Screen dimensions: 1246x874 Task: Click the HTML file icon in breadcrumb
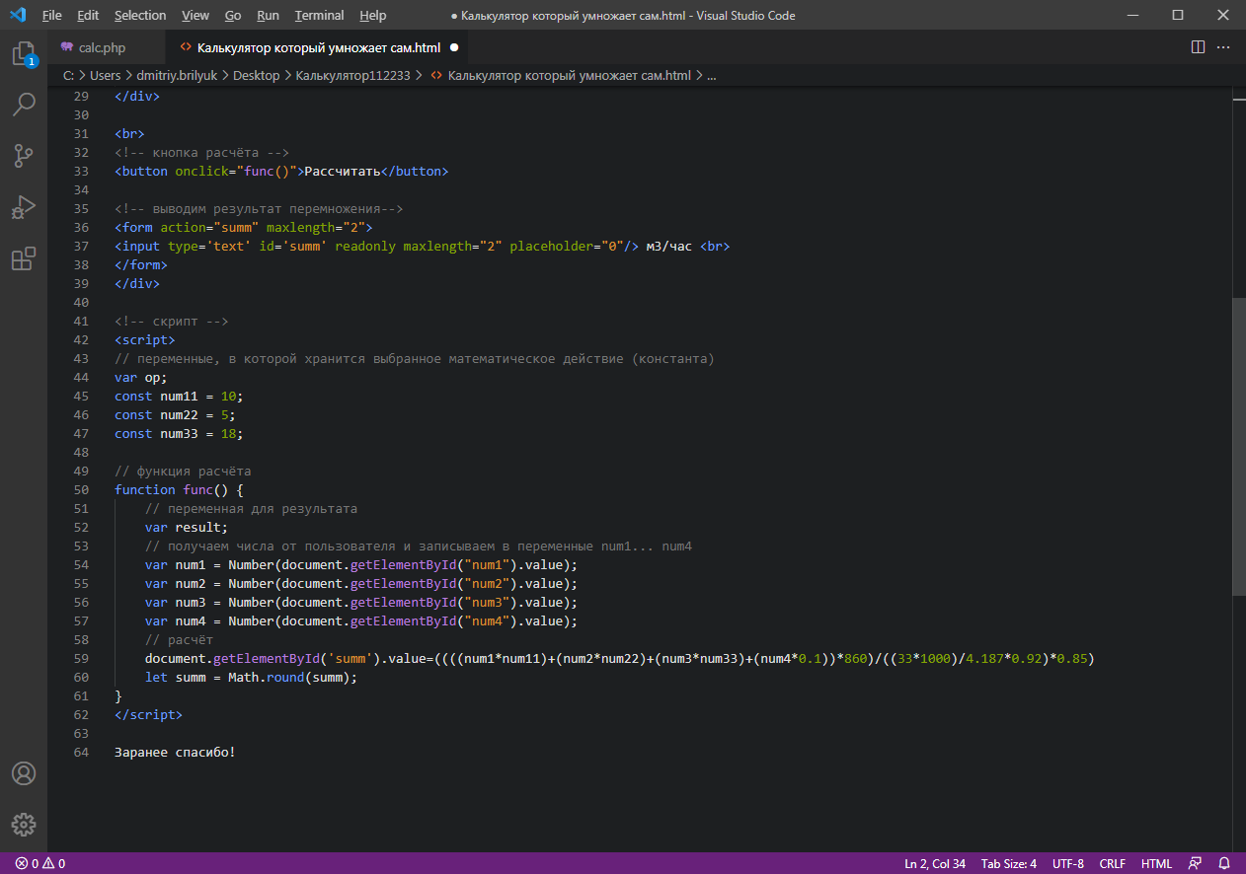point(437,75)
